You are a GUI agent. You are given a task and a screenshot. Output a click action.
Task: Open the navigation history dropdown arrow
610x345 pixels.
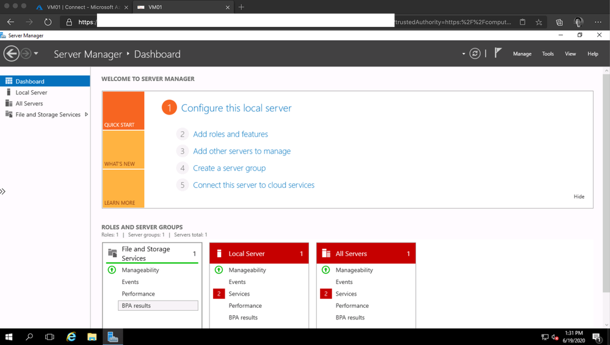[x=36, y=53]
